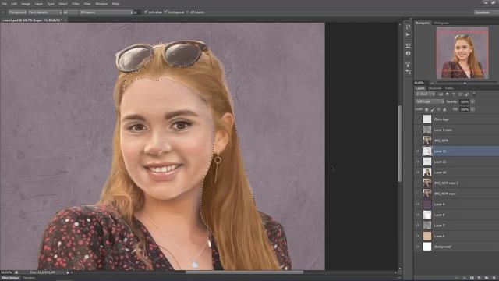This screenshot has width=499, height=281.
Task: Select the Layer 5 copy layer
Action: 457,130
